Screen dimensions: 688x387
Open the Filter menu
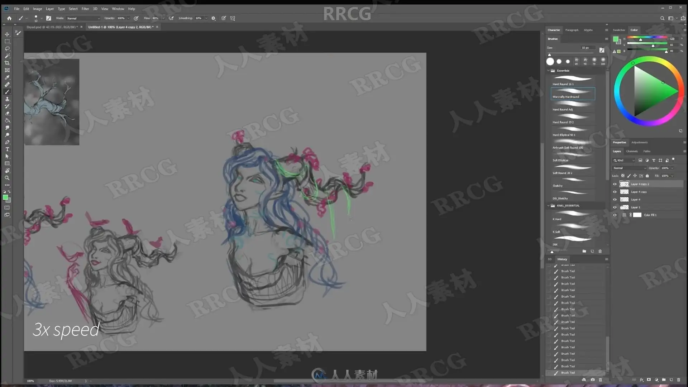click(x=85, y=9)
